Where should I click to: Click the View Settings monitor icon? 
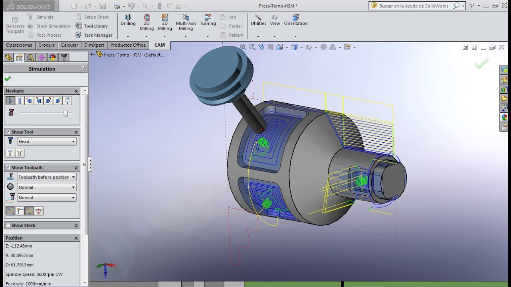coord(347,47)
